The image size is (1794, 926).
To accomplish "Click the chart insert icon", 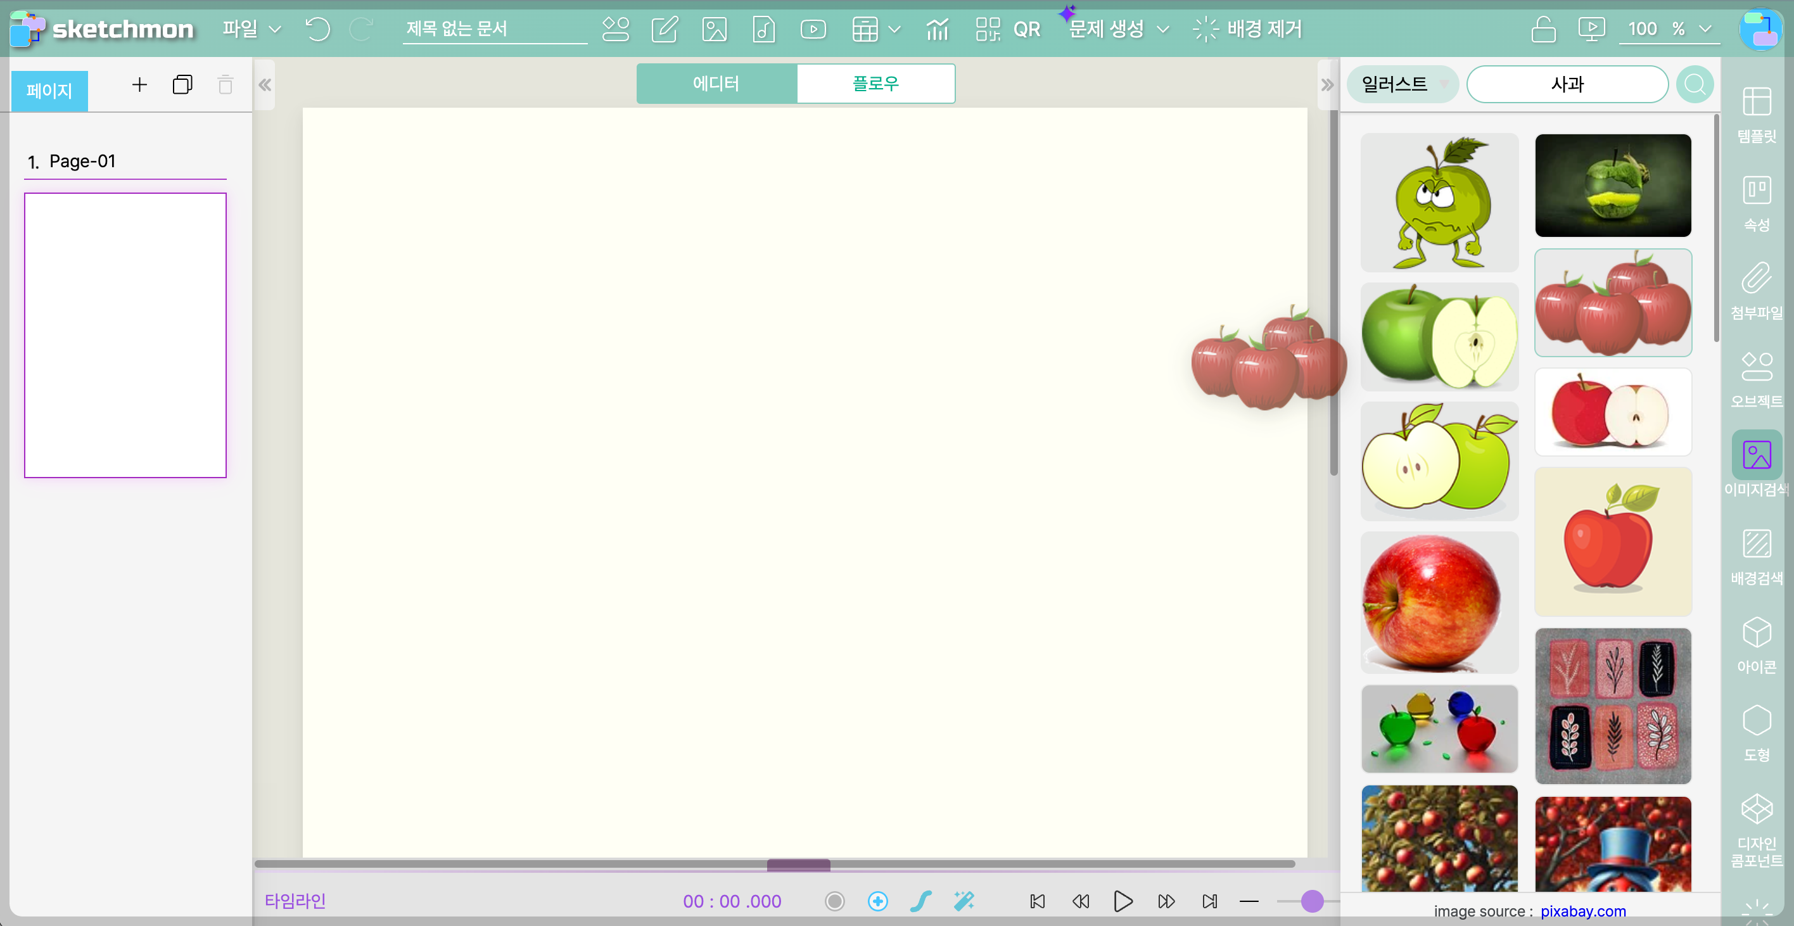I will tap(937, 29).
